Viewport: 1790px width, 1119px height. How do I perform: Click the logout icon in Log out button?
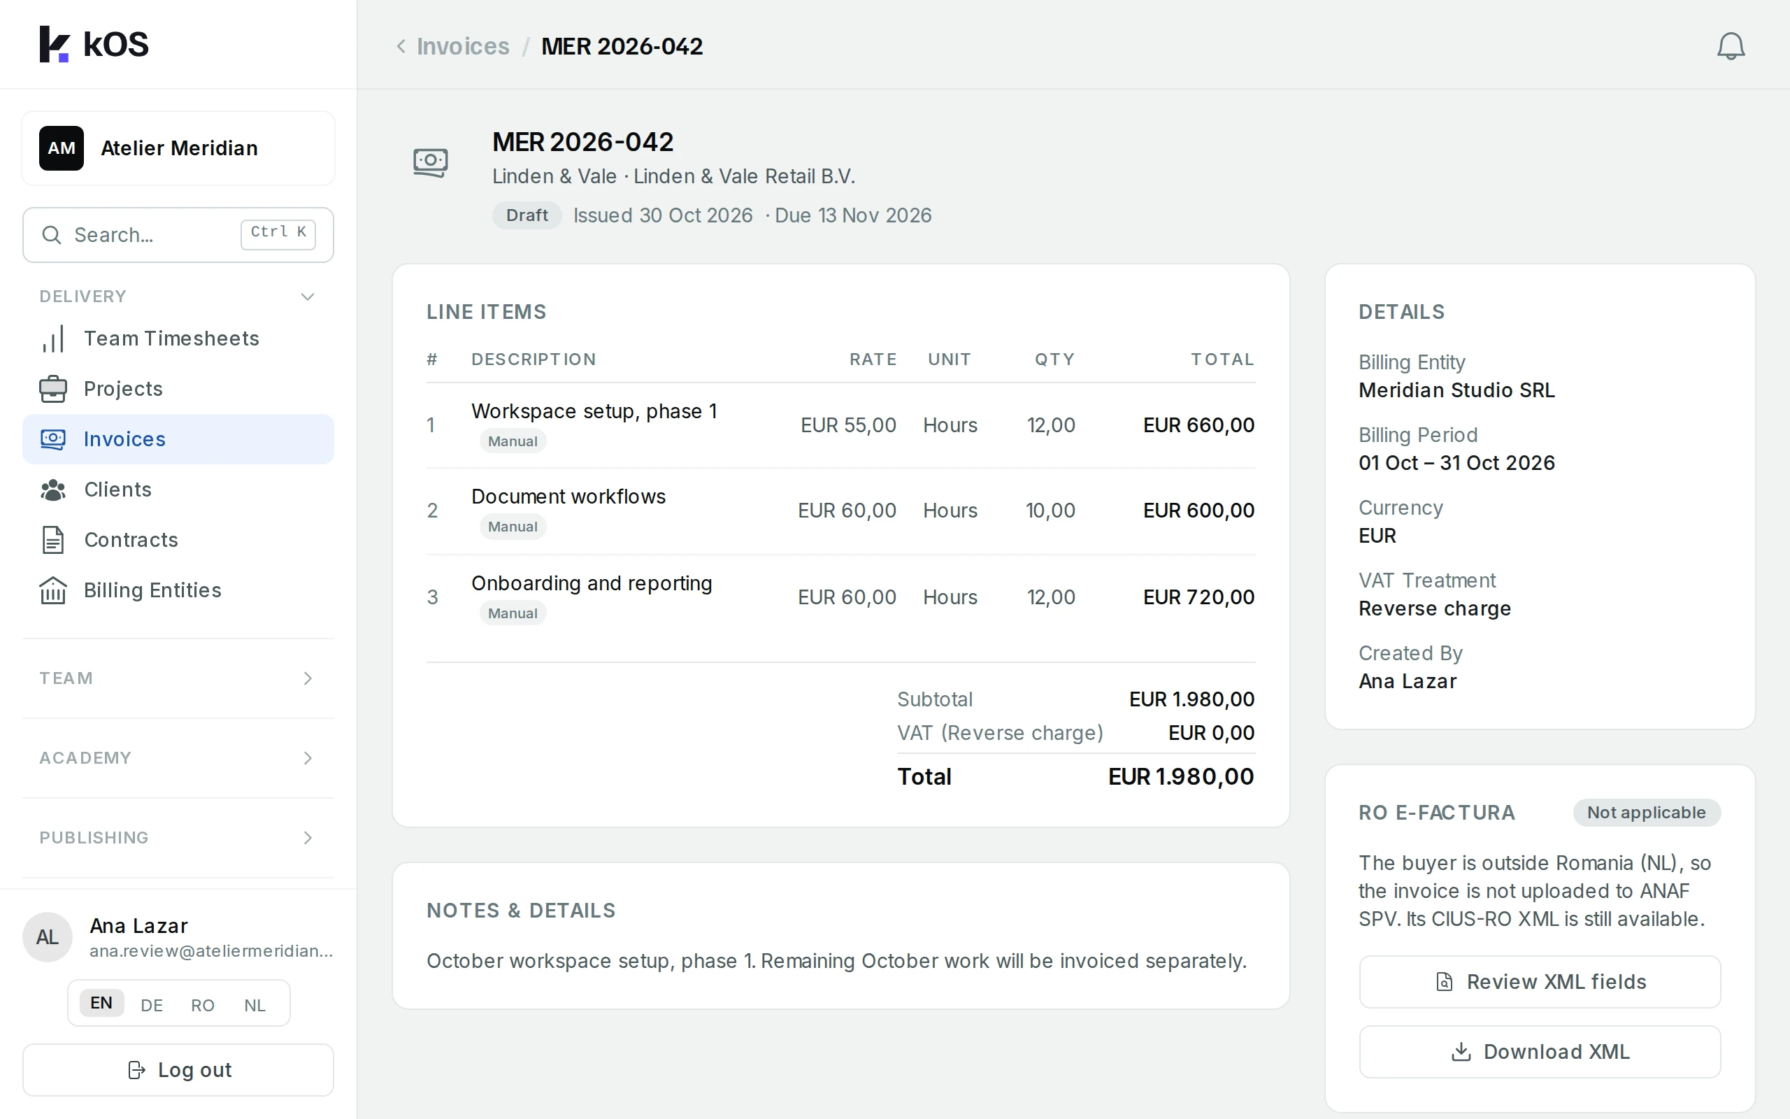point(137,1070)
